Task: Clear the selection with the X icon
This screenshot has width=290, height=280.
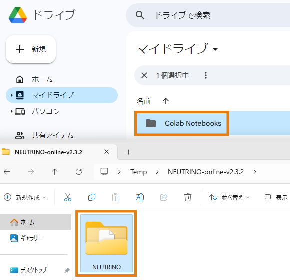Action: [144, 75]
